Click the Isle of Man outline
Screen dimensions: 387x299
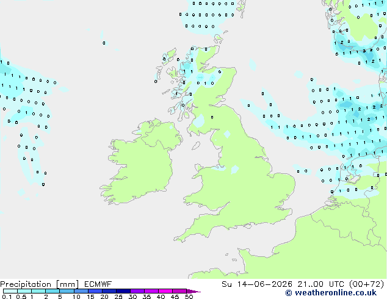(196, 146)
